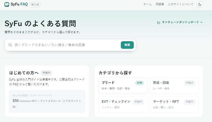
Task: Click the 準備中 badge on マーケット・NFT
Action: point(190,102)
